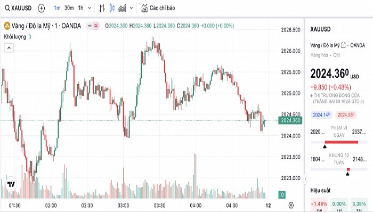Click the gold coin symbol icon
The width and height of the screenshot is (373, 213).
(7, 26)
